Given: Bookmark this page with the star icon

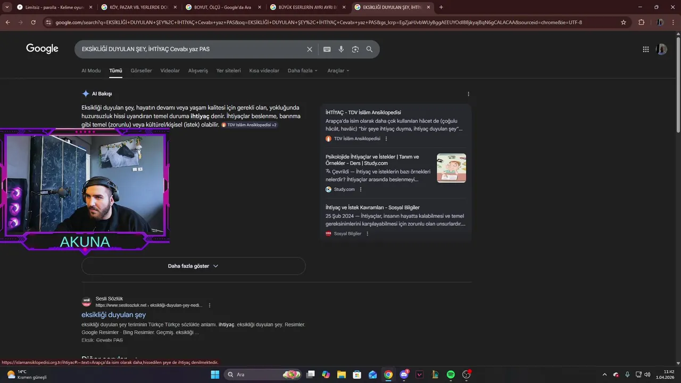Looking at the screenshot, I should tap(624, 22).
